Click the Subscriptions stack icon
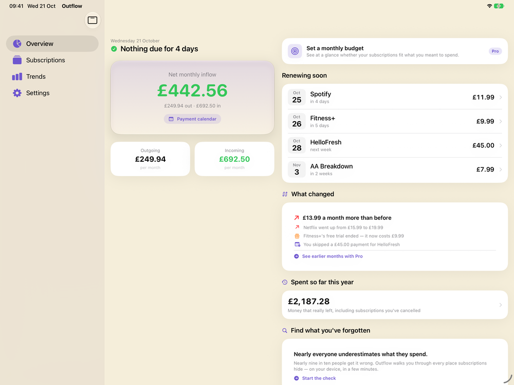 (x=17, y=60)
